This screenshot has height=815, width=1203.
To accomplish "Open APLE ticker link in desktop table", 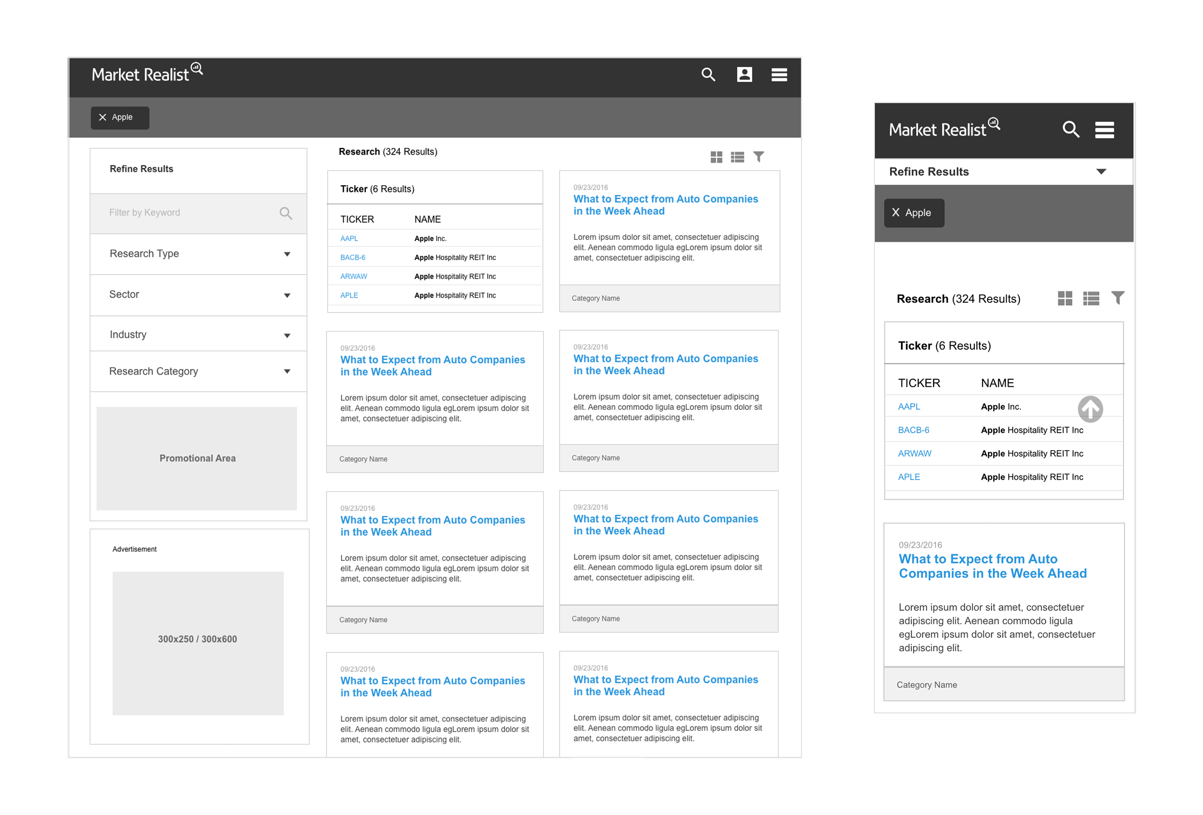I will pyautogui.click(x=349, y=295).
